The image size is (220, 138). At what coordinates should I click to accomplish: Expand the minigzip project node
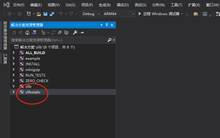14,69
